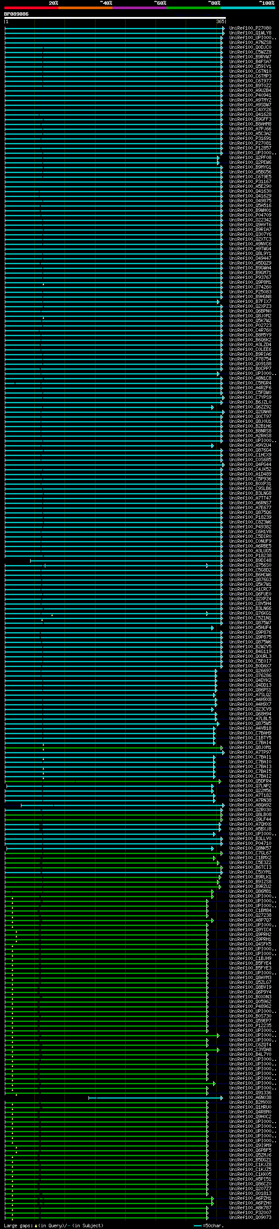
Task: Select the UniRef100_C7BAI3 label
Action: (250, 767)
